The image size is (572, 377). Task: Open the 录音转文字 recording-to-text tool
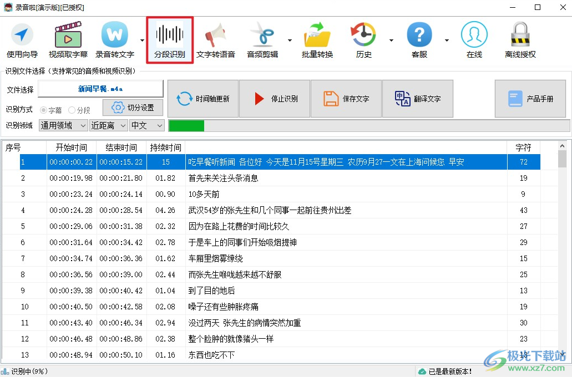115,40
